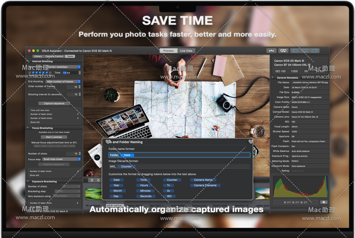The width and height of the screenshot is (355, 238).
Task: Click the dual monitor display icon
Action: click(x=283, y=51)
